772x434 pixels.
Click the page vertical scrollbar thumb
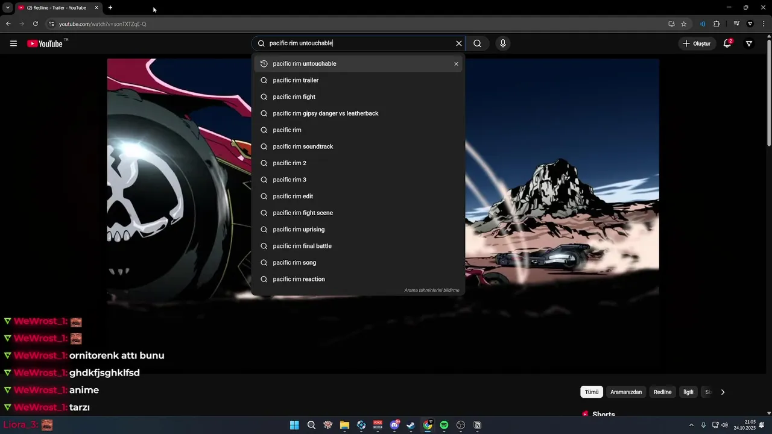coord(769,92)
